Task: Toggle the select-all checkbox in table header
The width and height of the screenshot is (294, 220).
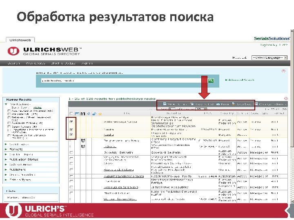Action: tap(71, 113)
